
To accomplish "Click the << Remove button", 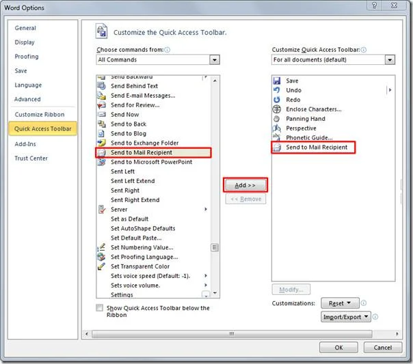I will tap(245, 199).
